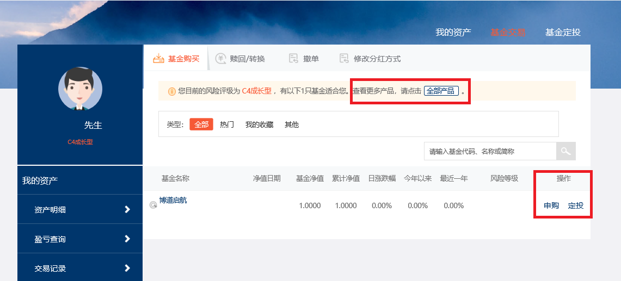
Task: Click the 基金购买 tab icon
Action: (158, 59)
